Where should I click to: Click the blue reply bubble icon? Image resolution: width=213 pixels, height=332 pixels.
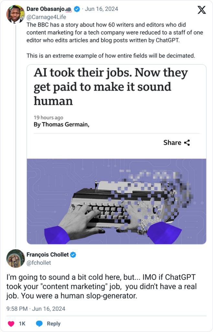[39, 324]
